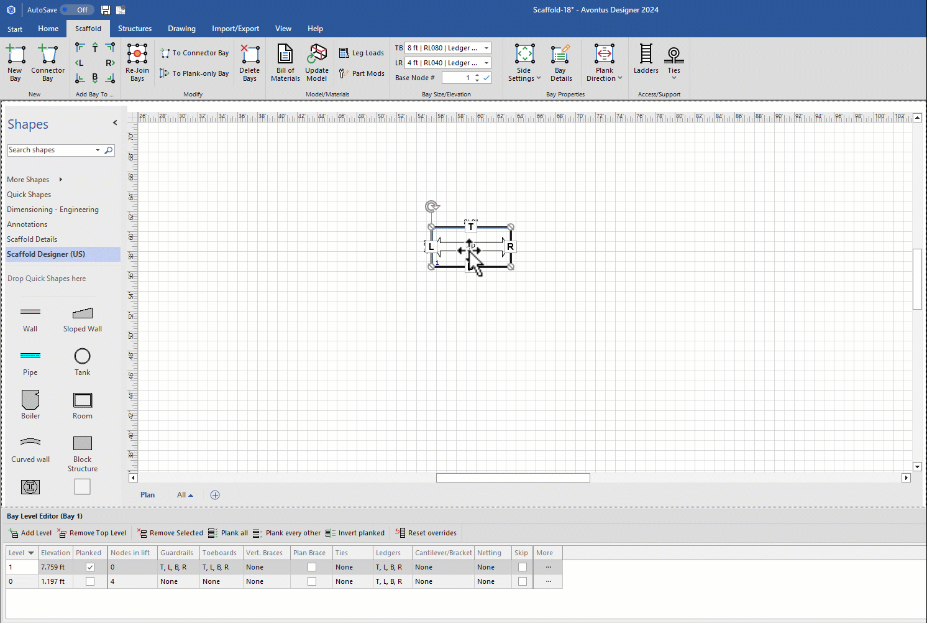Open the TB ledger size dropdown
Screen dimensions: 927x623
486,48
